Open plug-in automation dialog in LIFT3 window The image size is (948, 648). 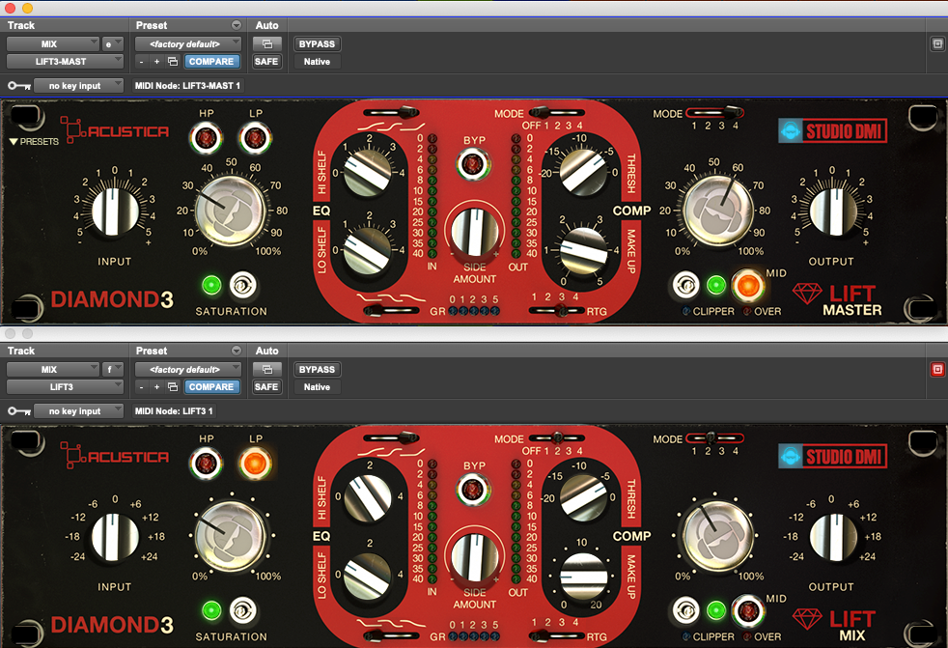(x=267, y=370)
